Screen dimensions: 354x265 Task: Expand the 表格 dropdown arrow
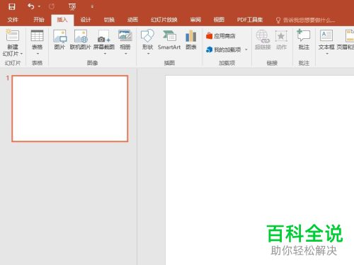(x=38, y=54)
